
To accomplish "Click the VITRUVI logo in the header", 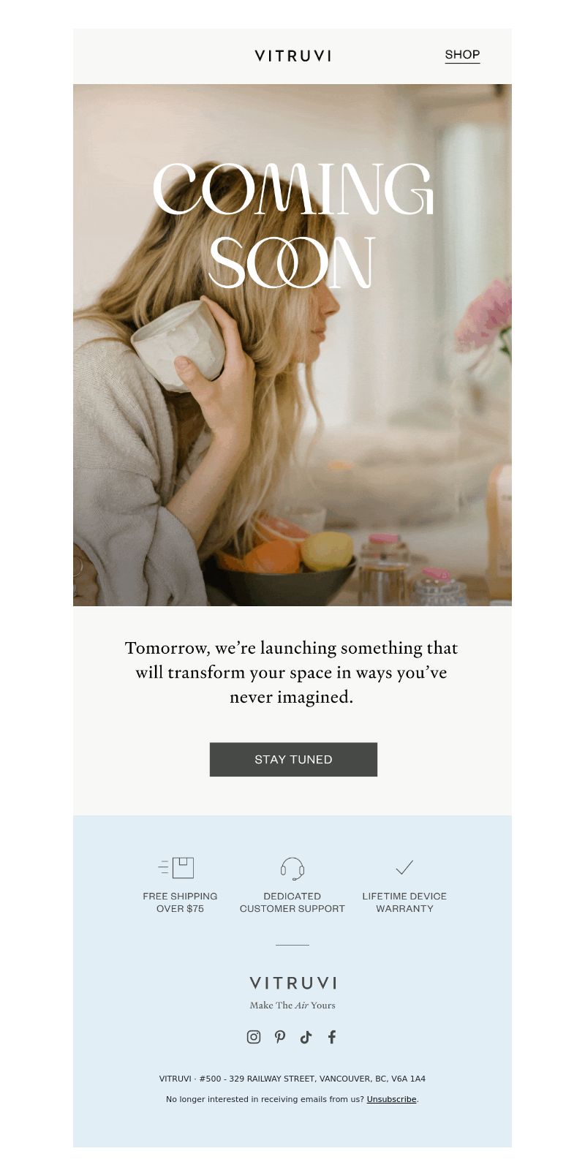I will coord(292,56).
